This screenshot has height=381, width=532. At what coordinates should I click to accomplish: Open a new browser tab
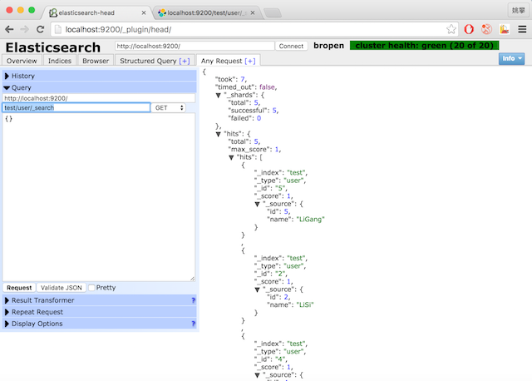[x=273, y=13]
